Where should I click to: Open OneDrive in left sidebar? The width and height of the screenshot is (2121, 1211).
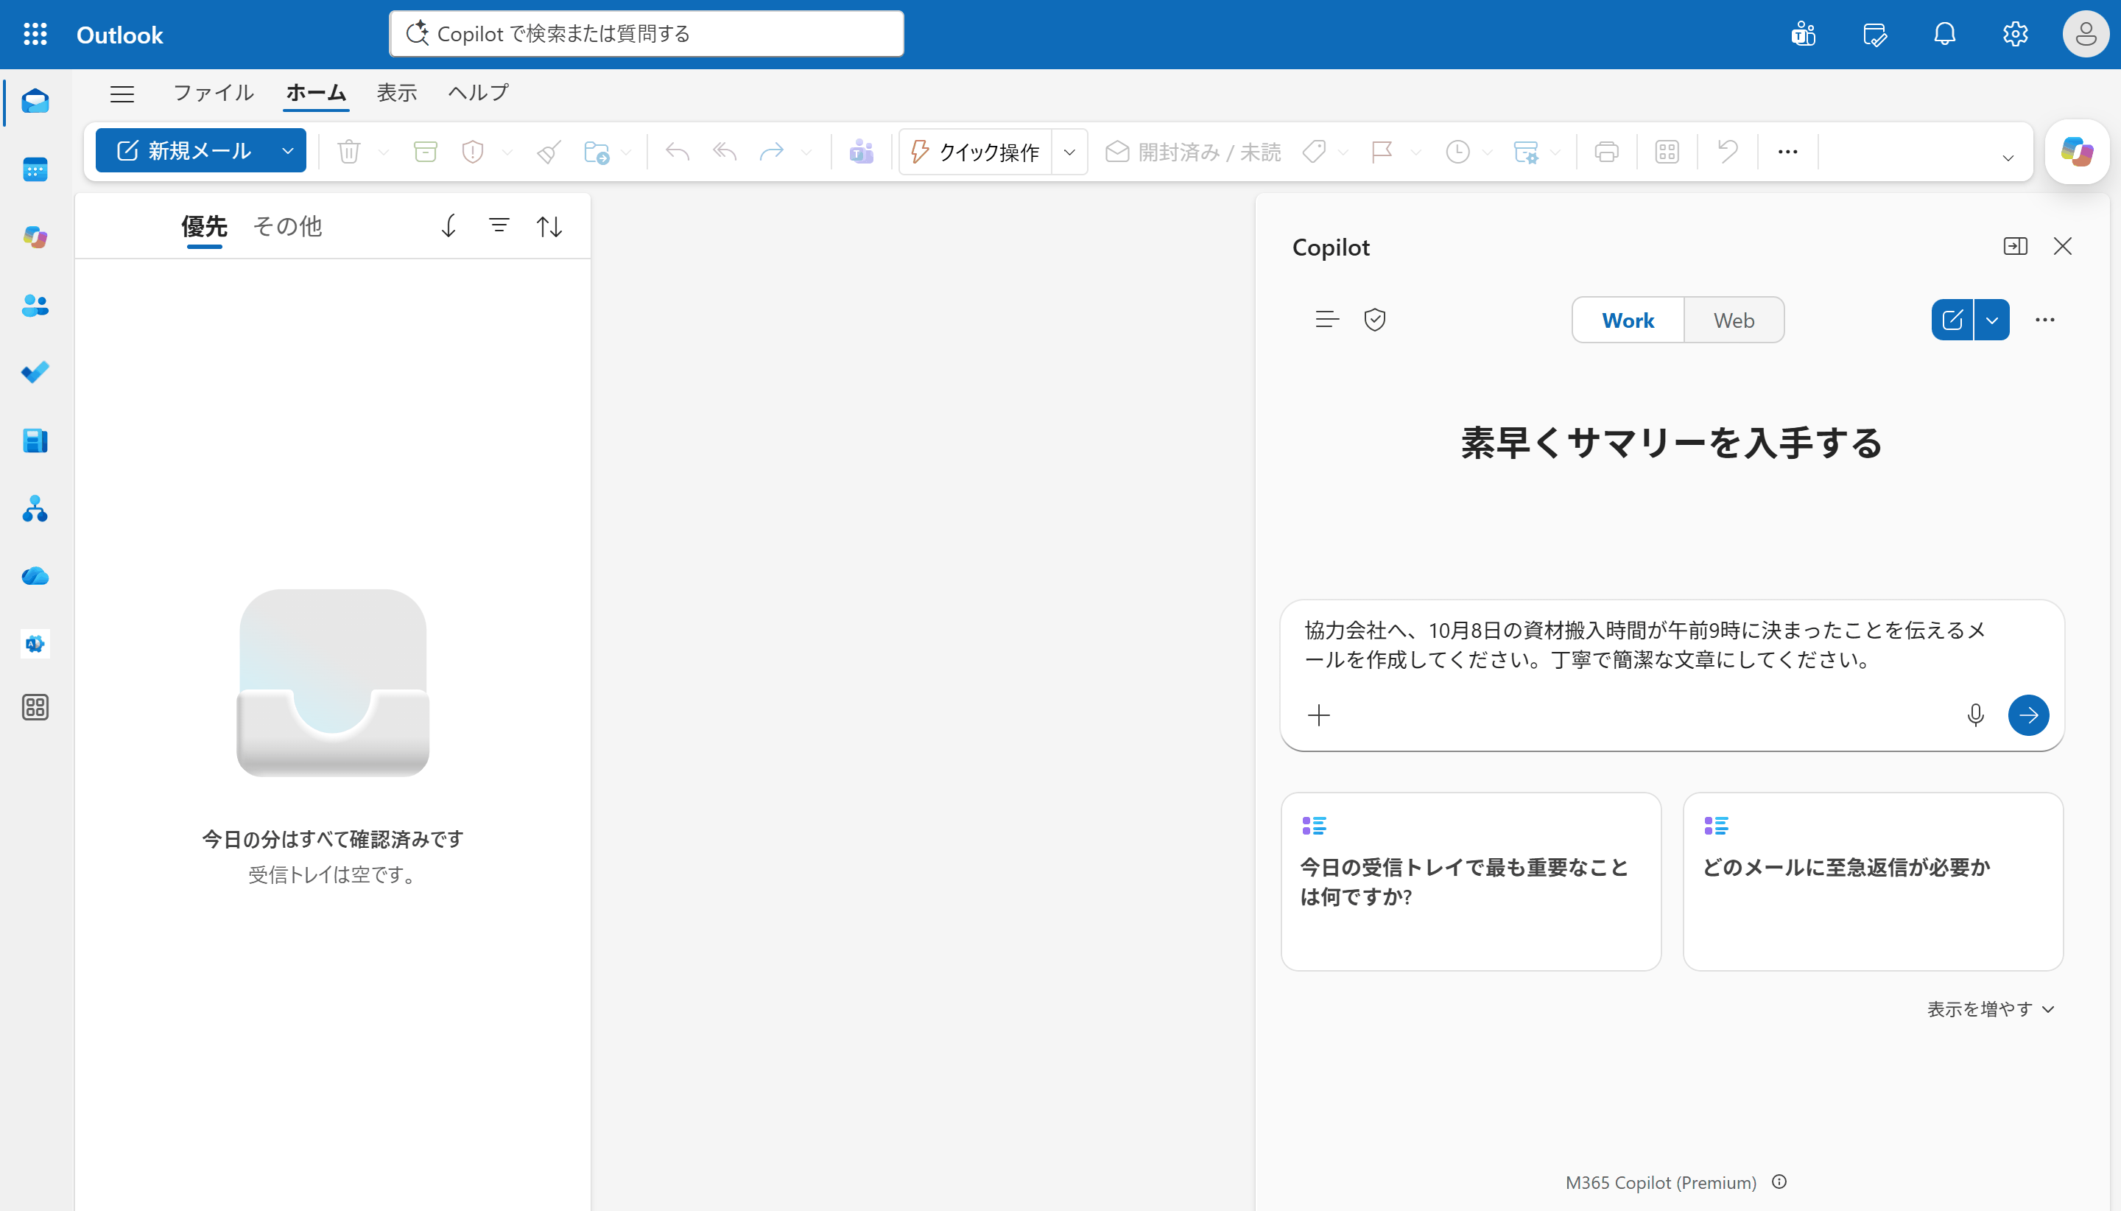[x=35, y=575]
